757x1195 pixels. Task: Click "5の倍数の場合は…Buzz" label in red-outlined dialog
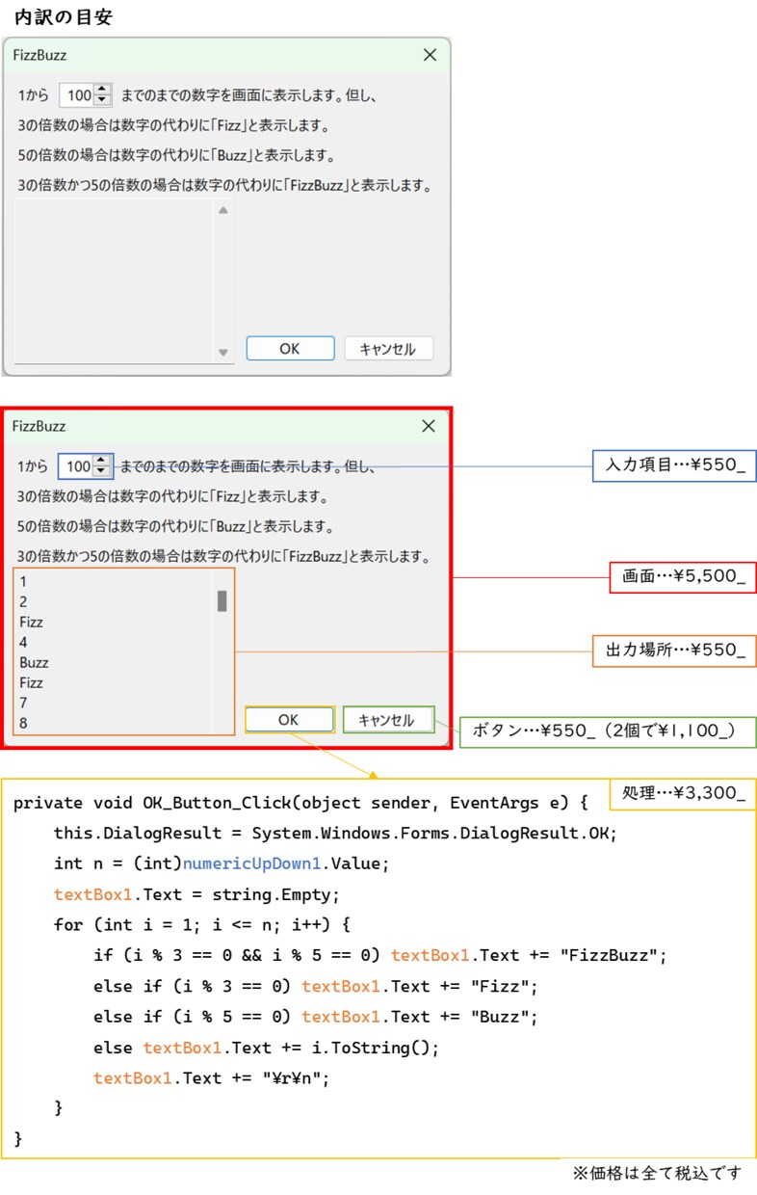point(175,527)
